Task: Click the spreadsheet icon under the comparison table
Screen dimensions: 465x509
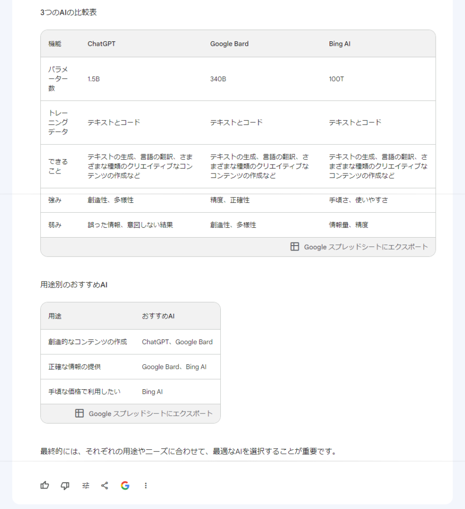Action: click(x=295, y=247)
